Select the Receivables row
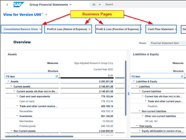This screenshot has height=140, width=186. [26, 111]
